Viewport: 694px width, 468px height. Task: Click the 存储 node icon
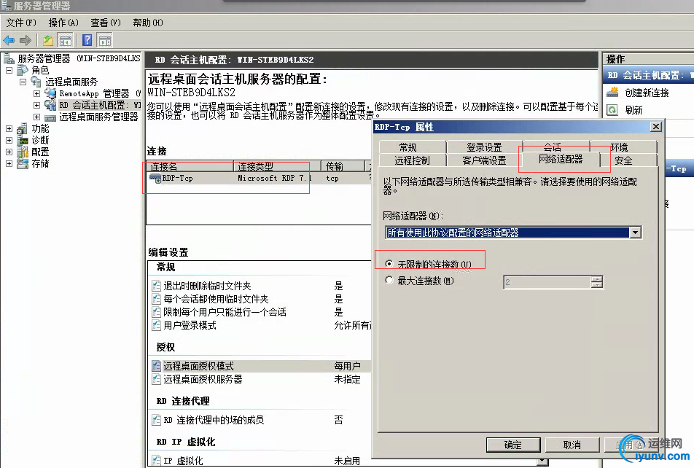click(23, 163)
